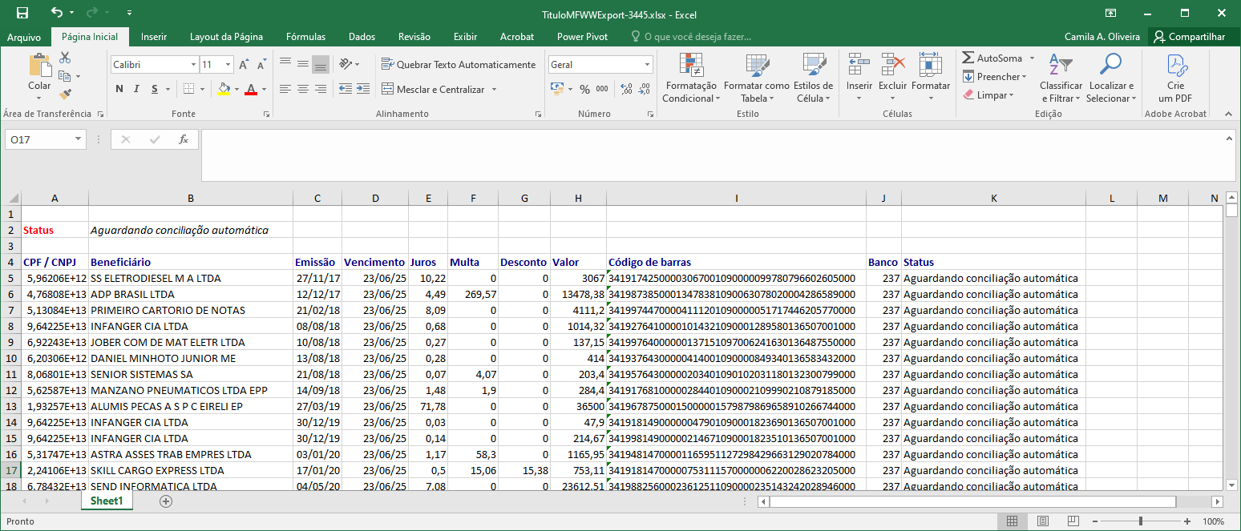Open Formatação Condicional menu
The width and height of the screenshot is (1241, 531).
[691, 78]
